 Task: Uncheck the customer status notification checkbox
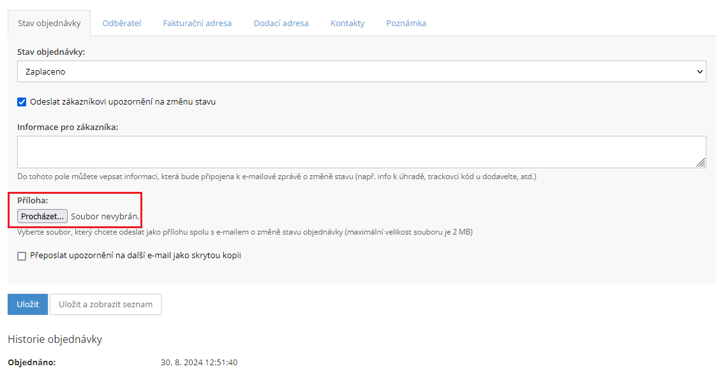(x=22, y=102)
